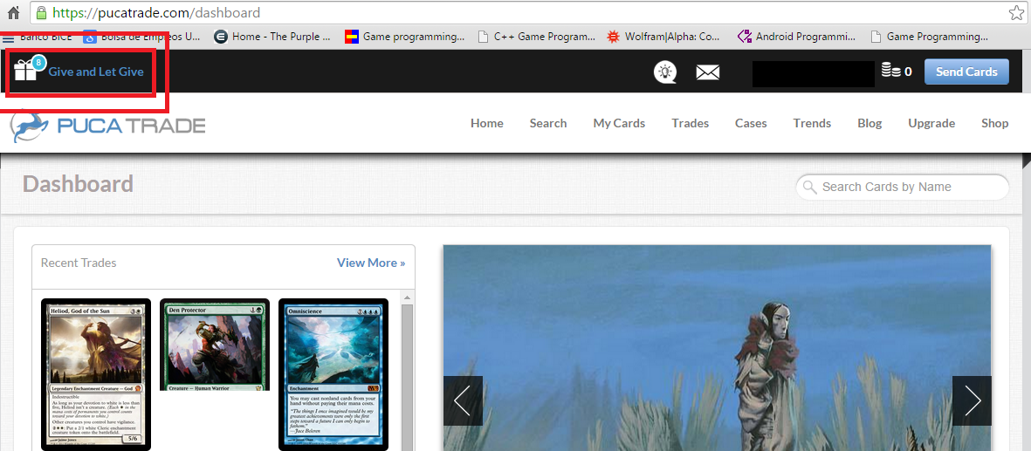This screenshot has width=1031, height=451.
Task: Click the Dashboard page title
Action: pyautogui.click(x=79, y=183)
